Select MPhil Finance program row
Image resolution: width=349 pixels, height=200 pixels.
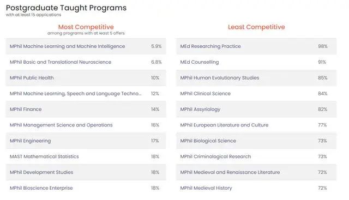[x=86, y=109]
